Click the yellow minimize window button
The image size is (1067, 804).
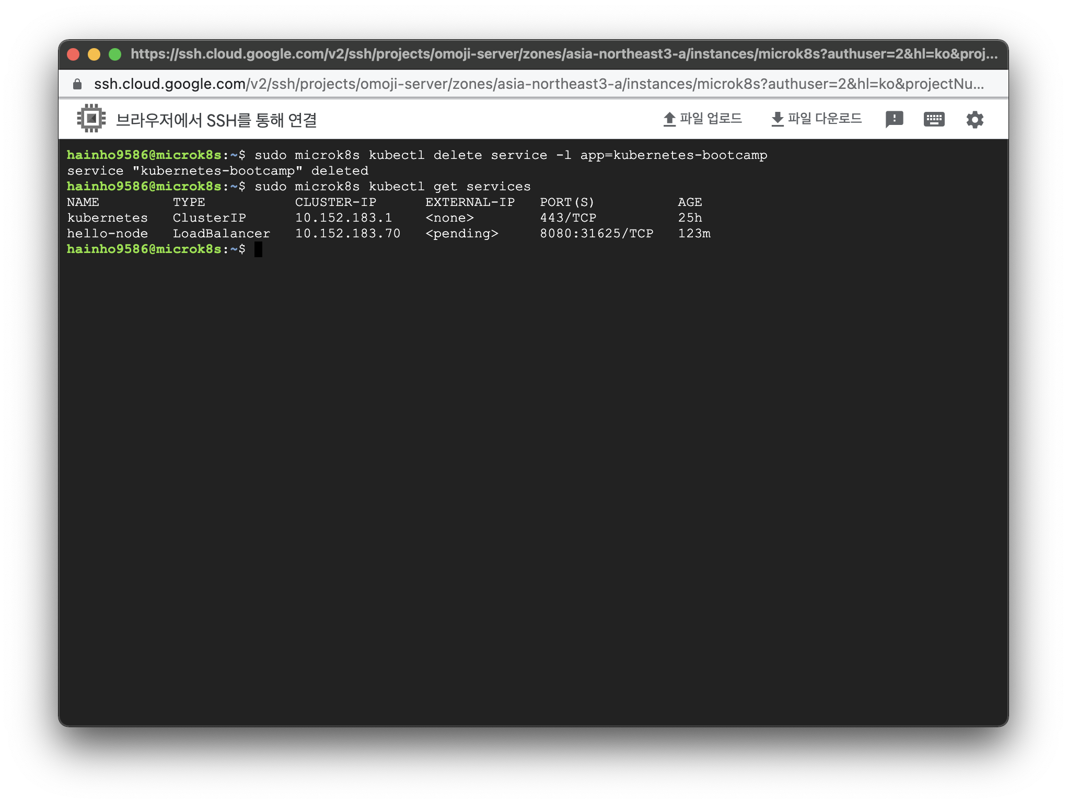click(94, 54)
